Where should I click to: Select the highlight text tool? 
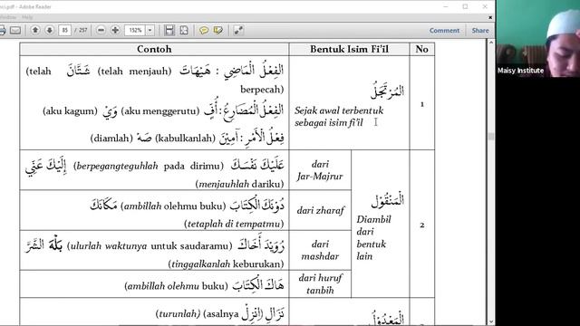(217, 30)
